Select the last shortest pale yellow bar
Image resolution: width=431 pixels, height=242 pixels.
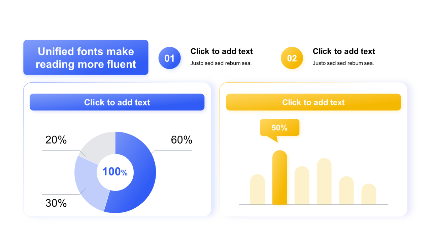(x=369, y=194)
